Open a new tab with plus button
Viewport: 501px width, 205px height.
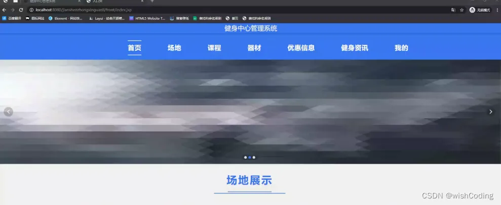(x=152, y=2)
